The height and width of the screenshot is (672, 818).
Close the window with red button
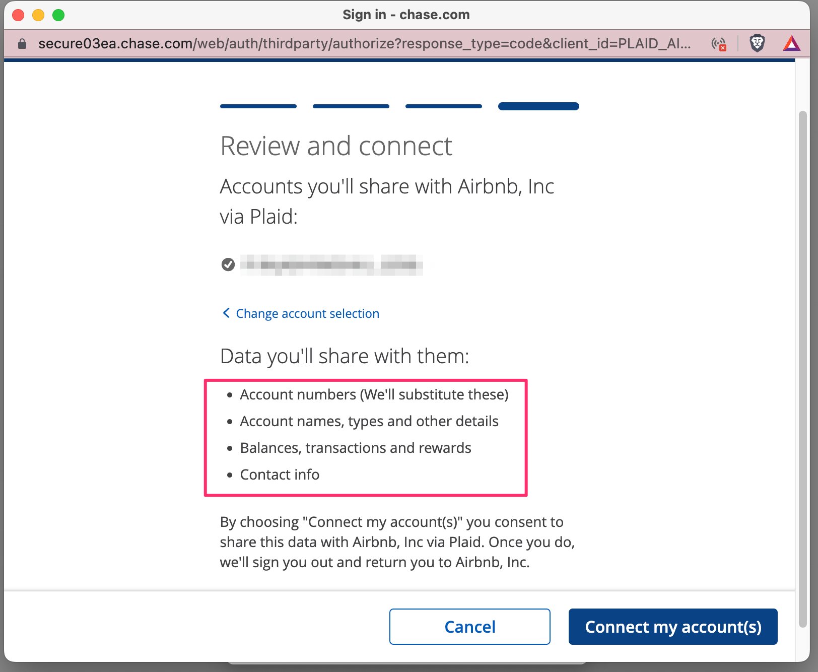[18, 15]
